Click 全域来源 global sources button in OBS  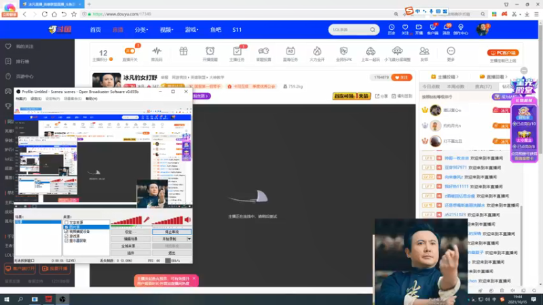[x=130, y=246]
